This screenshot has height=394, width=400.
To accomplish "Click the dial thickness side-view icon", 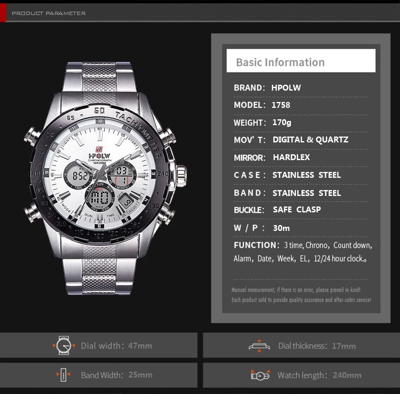I will 259,346.
